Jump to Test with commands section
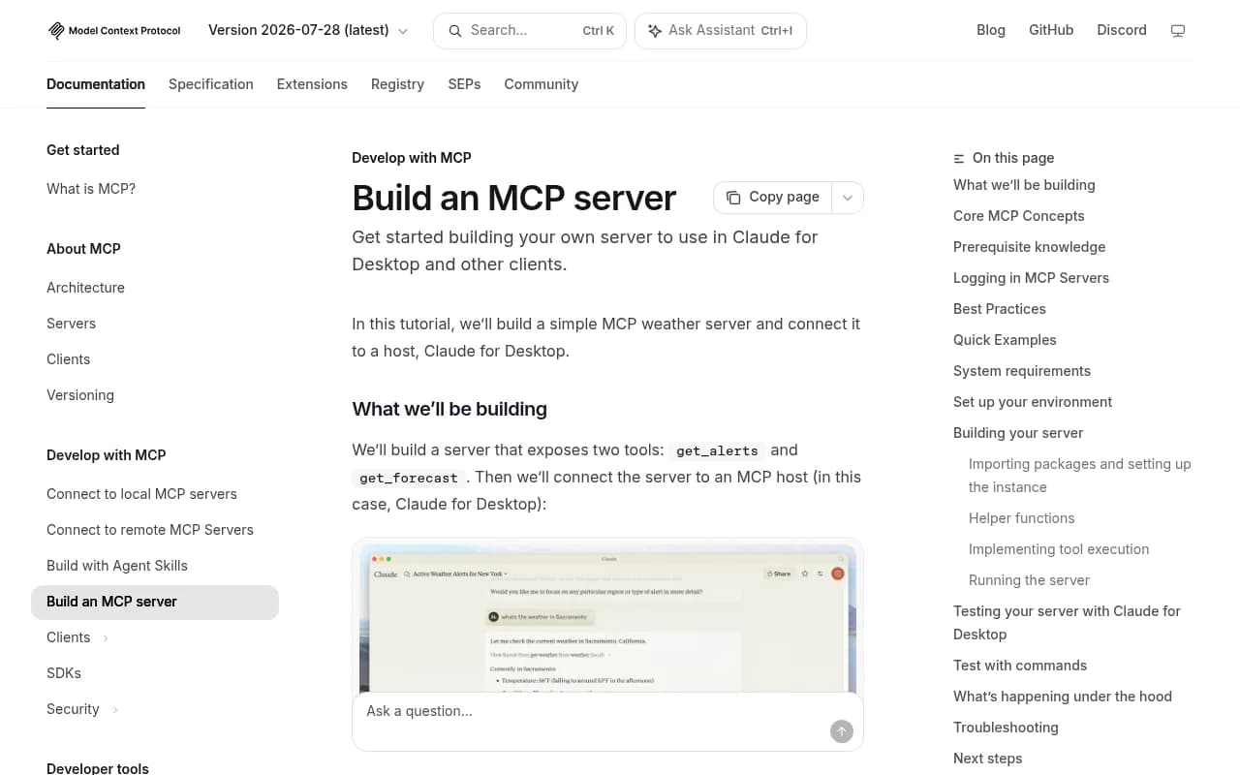The height and width of the screenshot is (775, 1240). point(1020,666)
